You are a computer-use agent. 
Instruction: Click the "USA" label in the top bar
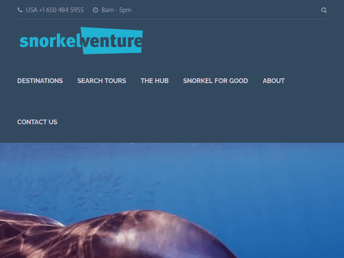coord(32,10)
